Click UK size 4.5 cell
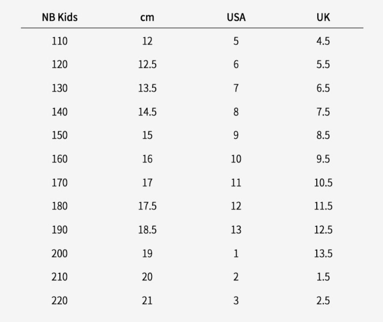This screenshot has height=322, width=383. coord(323,41)
